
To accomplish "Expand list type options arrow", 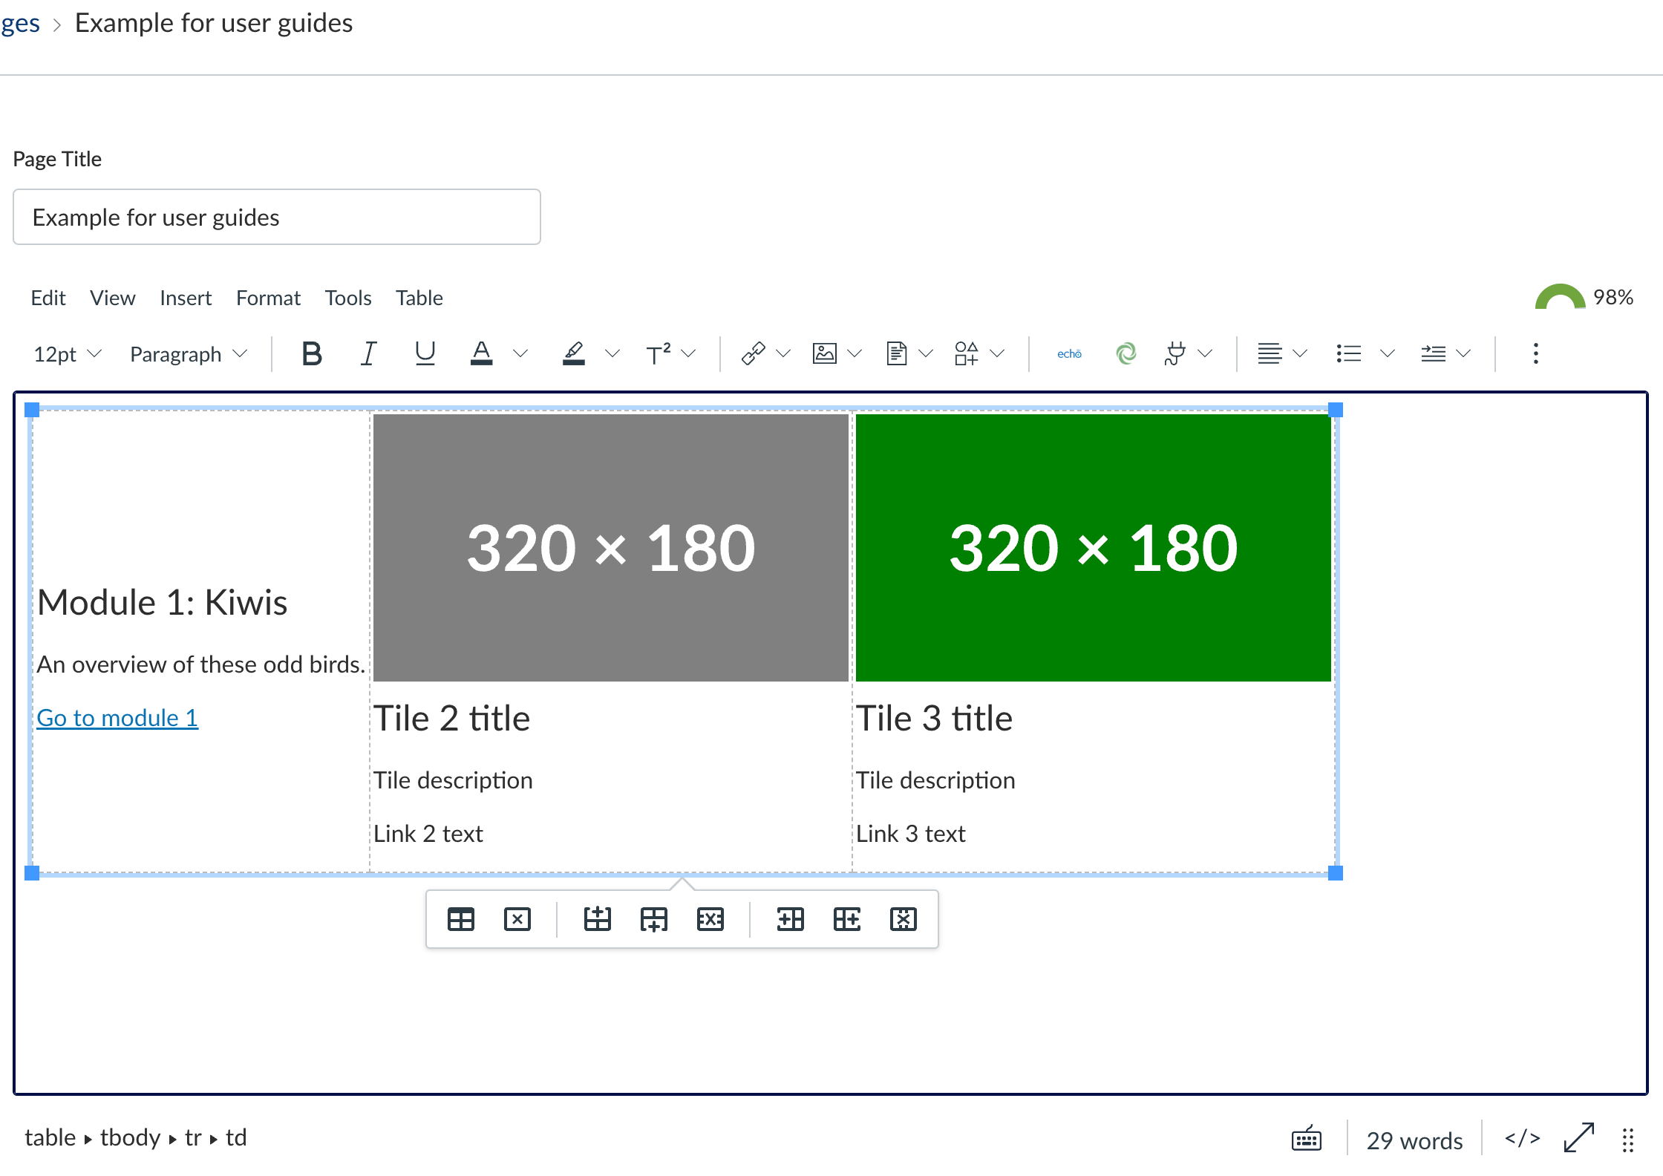I will click(1387, 354).
